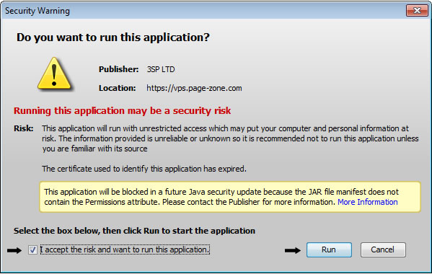Click the Security Warning title text

(38, 11)
